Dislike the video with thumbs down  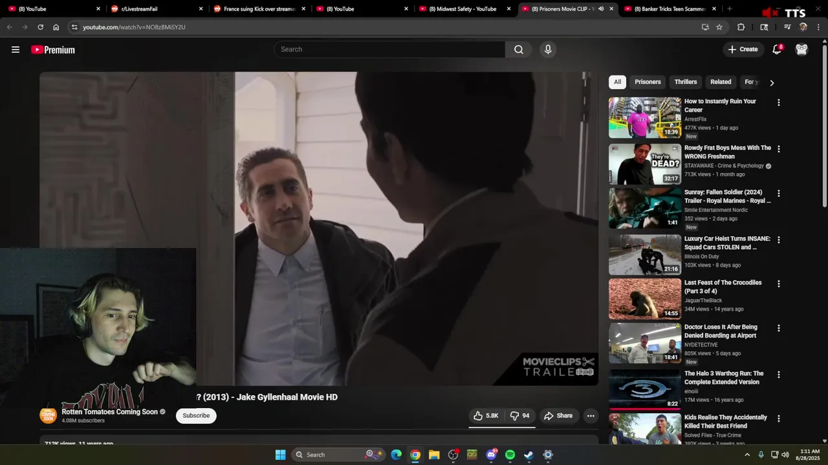[520, 416]
